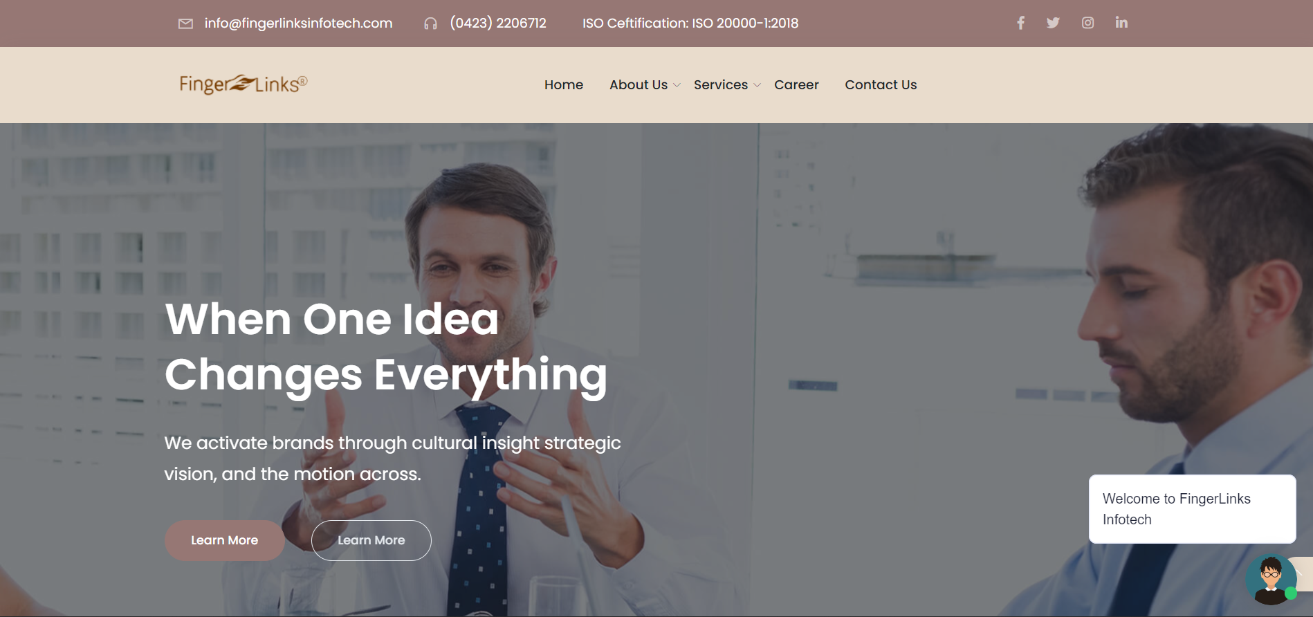Open the LinkedIn social icon
The height and width of the screenshot is (617, 1313).
[1121, 22]
